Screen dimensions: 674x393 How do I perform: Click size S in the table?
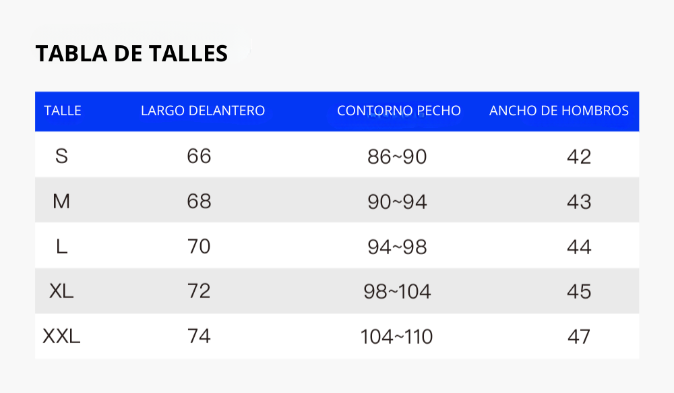click(x=61, y=156)
